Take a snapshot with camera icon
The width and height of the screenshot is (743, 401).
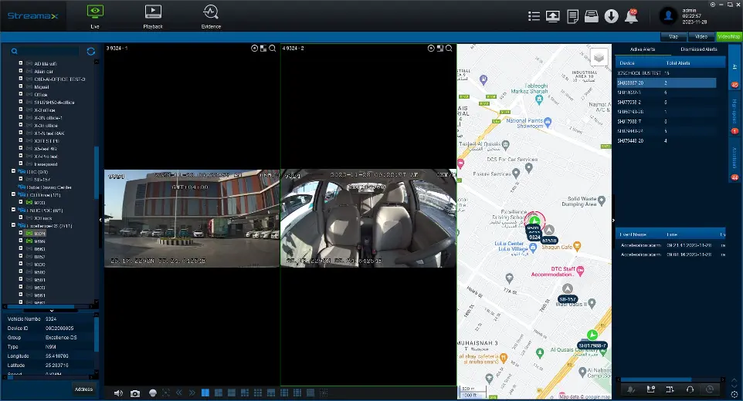[x=135, y=393]
